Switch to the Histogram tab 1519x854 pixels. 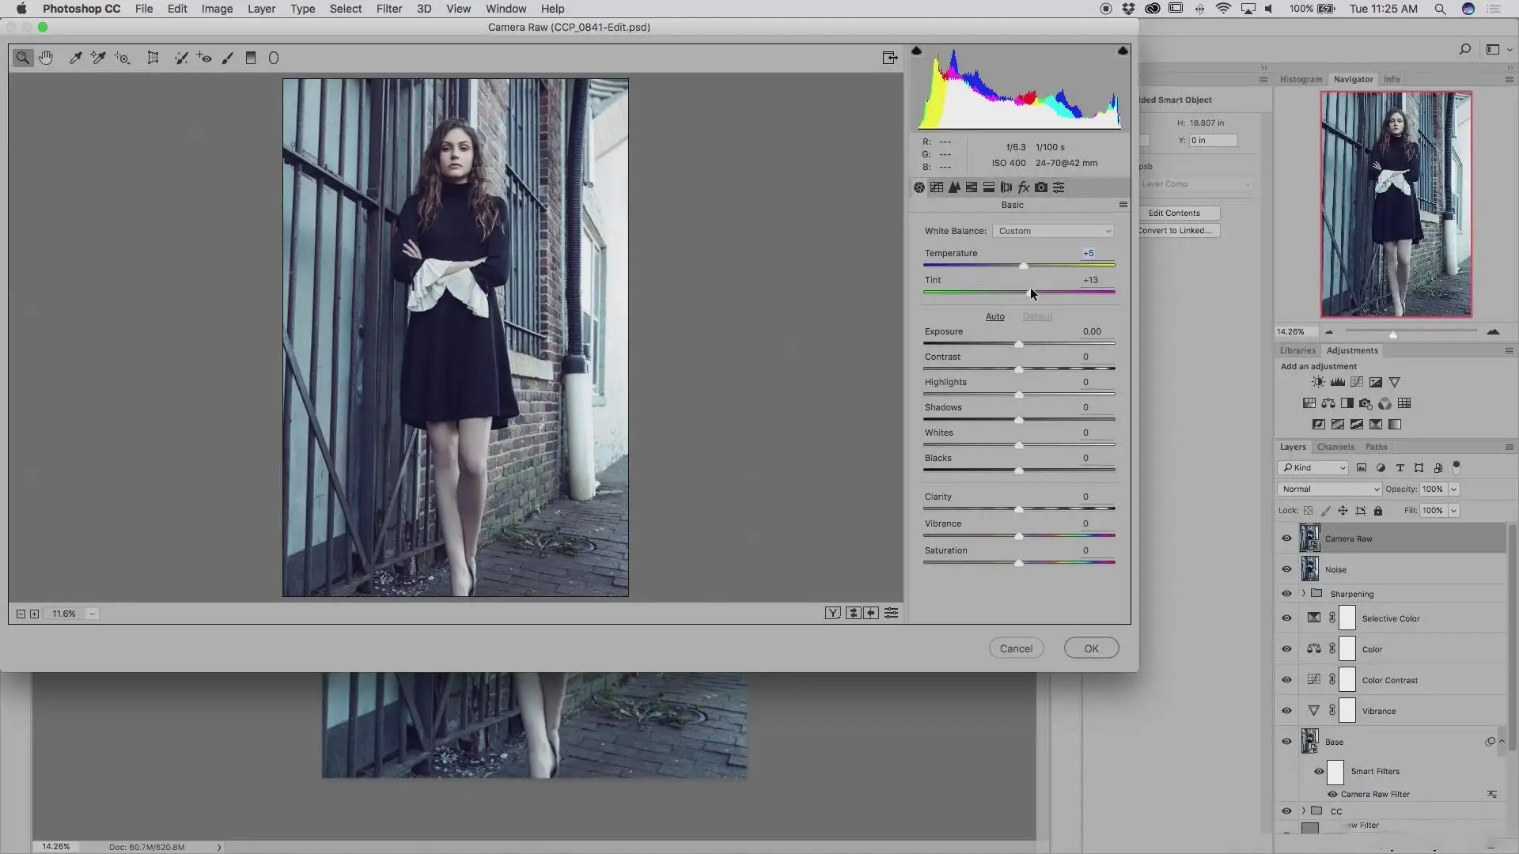click(1301, 79)
